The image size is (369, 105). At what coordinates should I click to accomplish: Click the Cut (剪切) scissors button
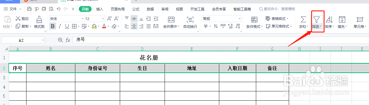pyautogui.click(x=22, y=19)
